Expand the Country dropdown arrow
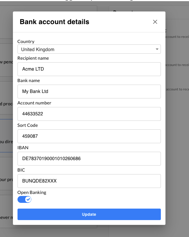 click(157, 49)
